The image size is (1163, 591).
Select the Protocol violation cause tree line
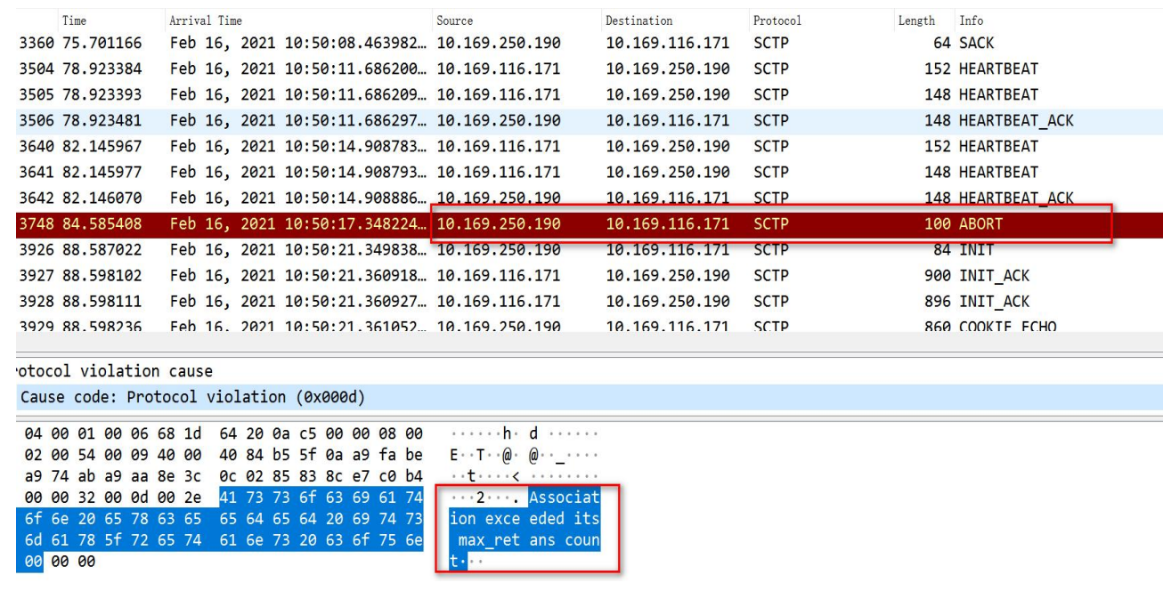tap(107, 370)
